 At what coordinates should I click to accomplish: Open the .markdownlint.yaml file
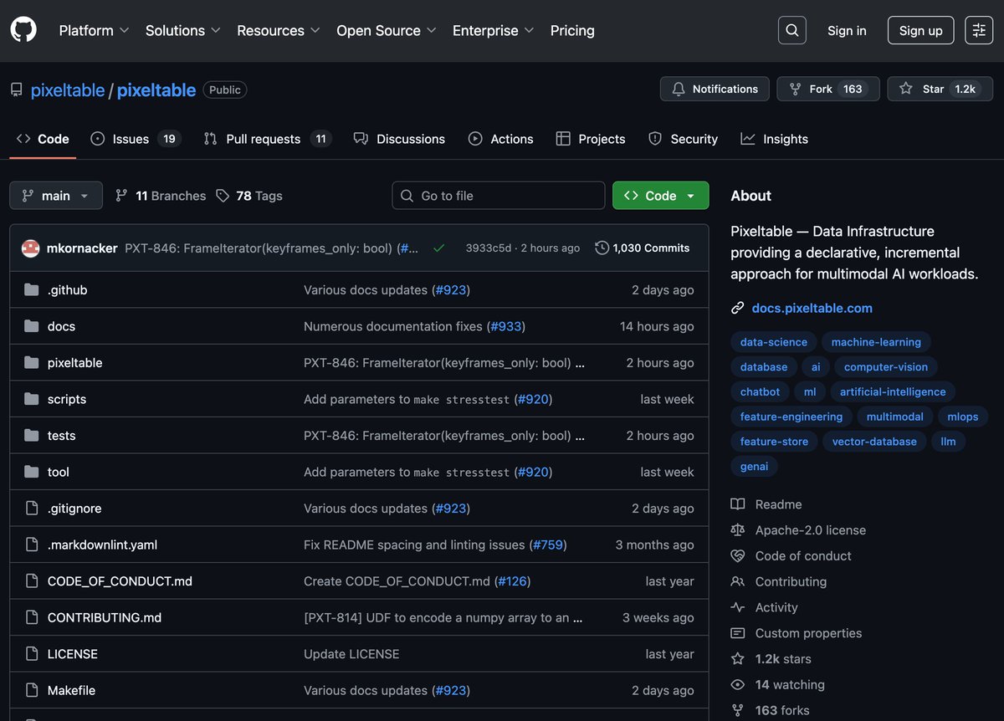point(102,545)
